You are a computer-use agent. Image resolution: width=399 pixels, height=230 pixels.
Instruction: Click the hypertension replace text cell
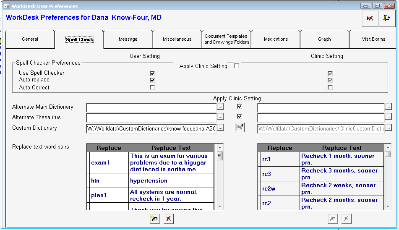click(171, 180)
